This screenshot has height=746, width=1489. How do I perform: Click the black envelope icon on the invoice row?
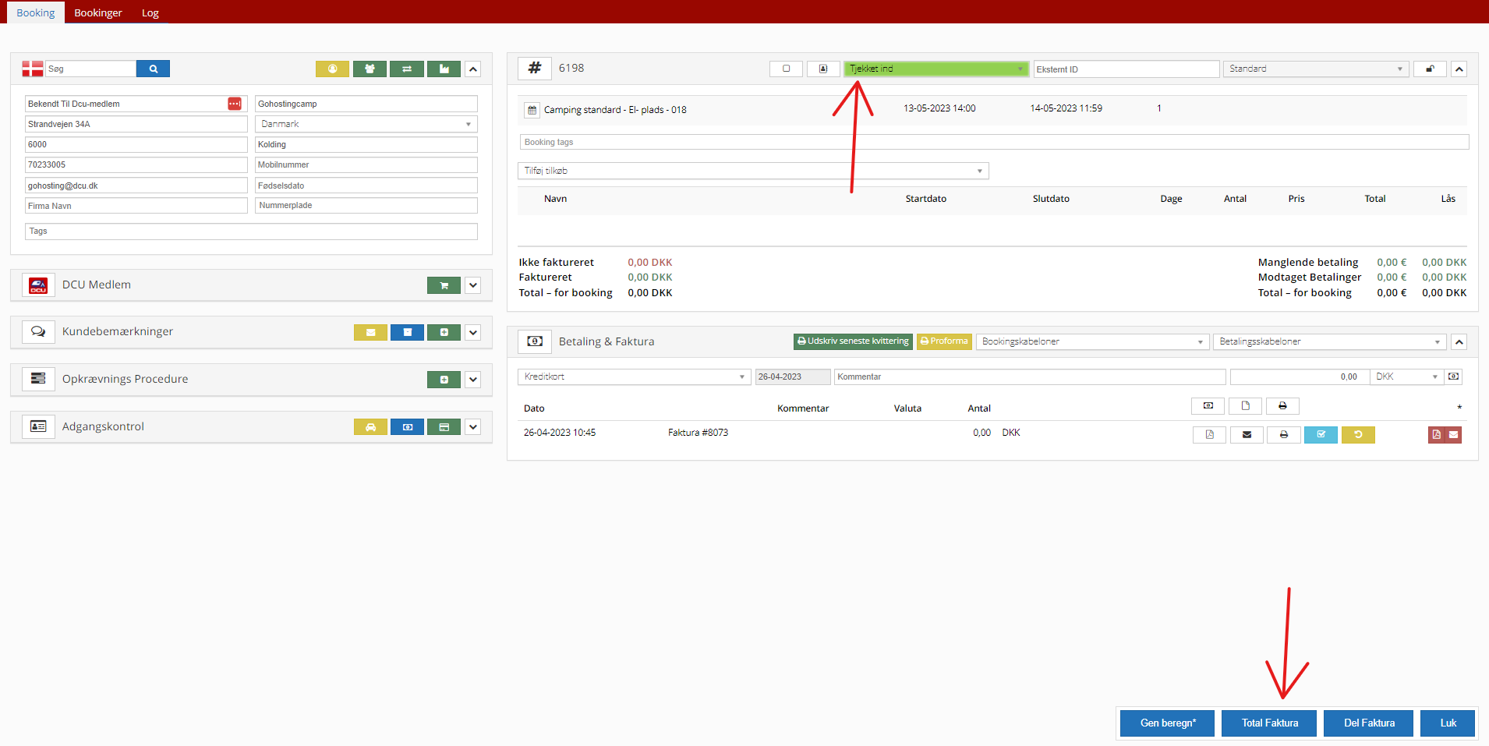click(x=1247, y=435)
